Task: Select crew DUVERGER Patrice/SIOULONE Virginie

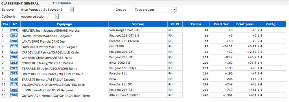Action: coord(49,47)
